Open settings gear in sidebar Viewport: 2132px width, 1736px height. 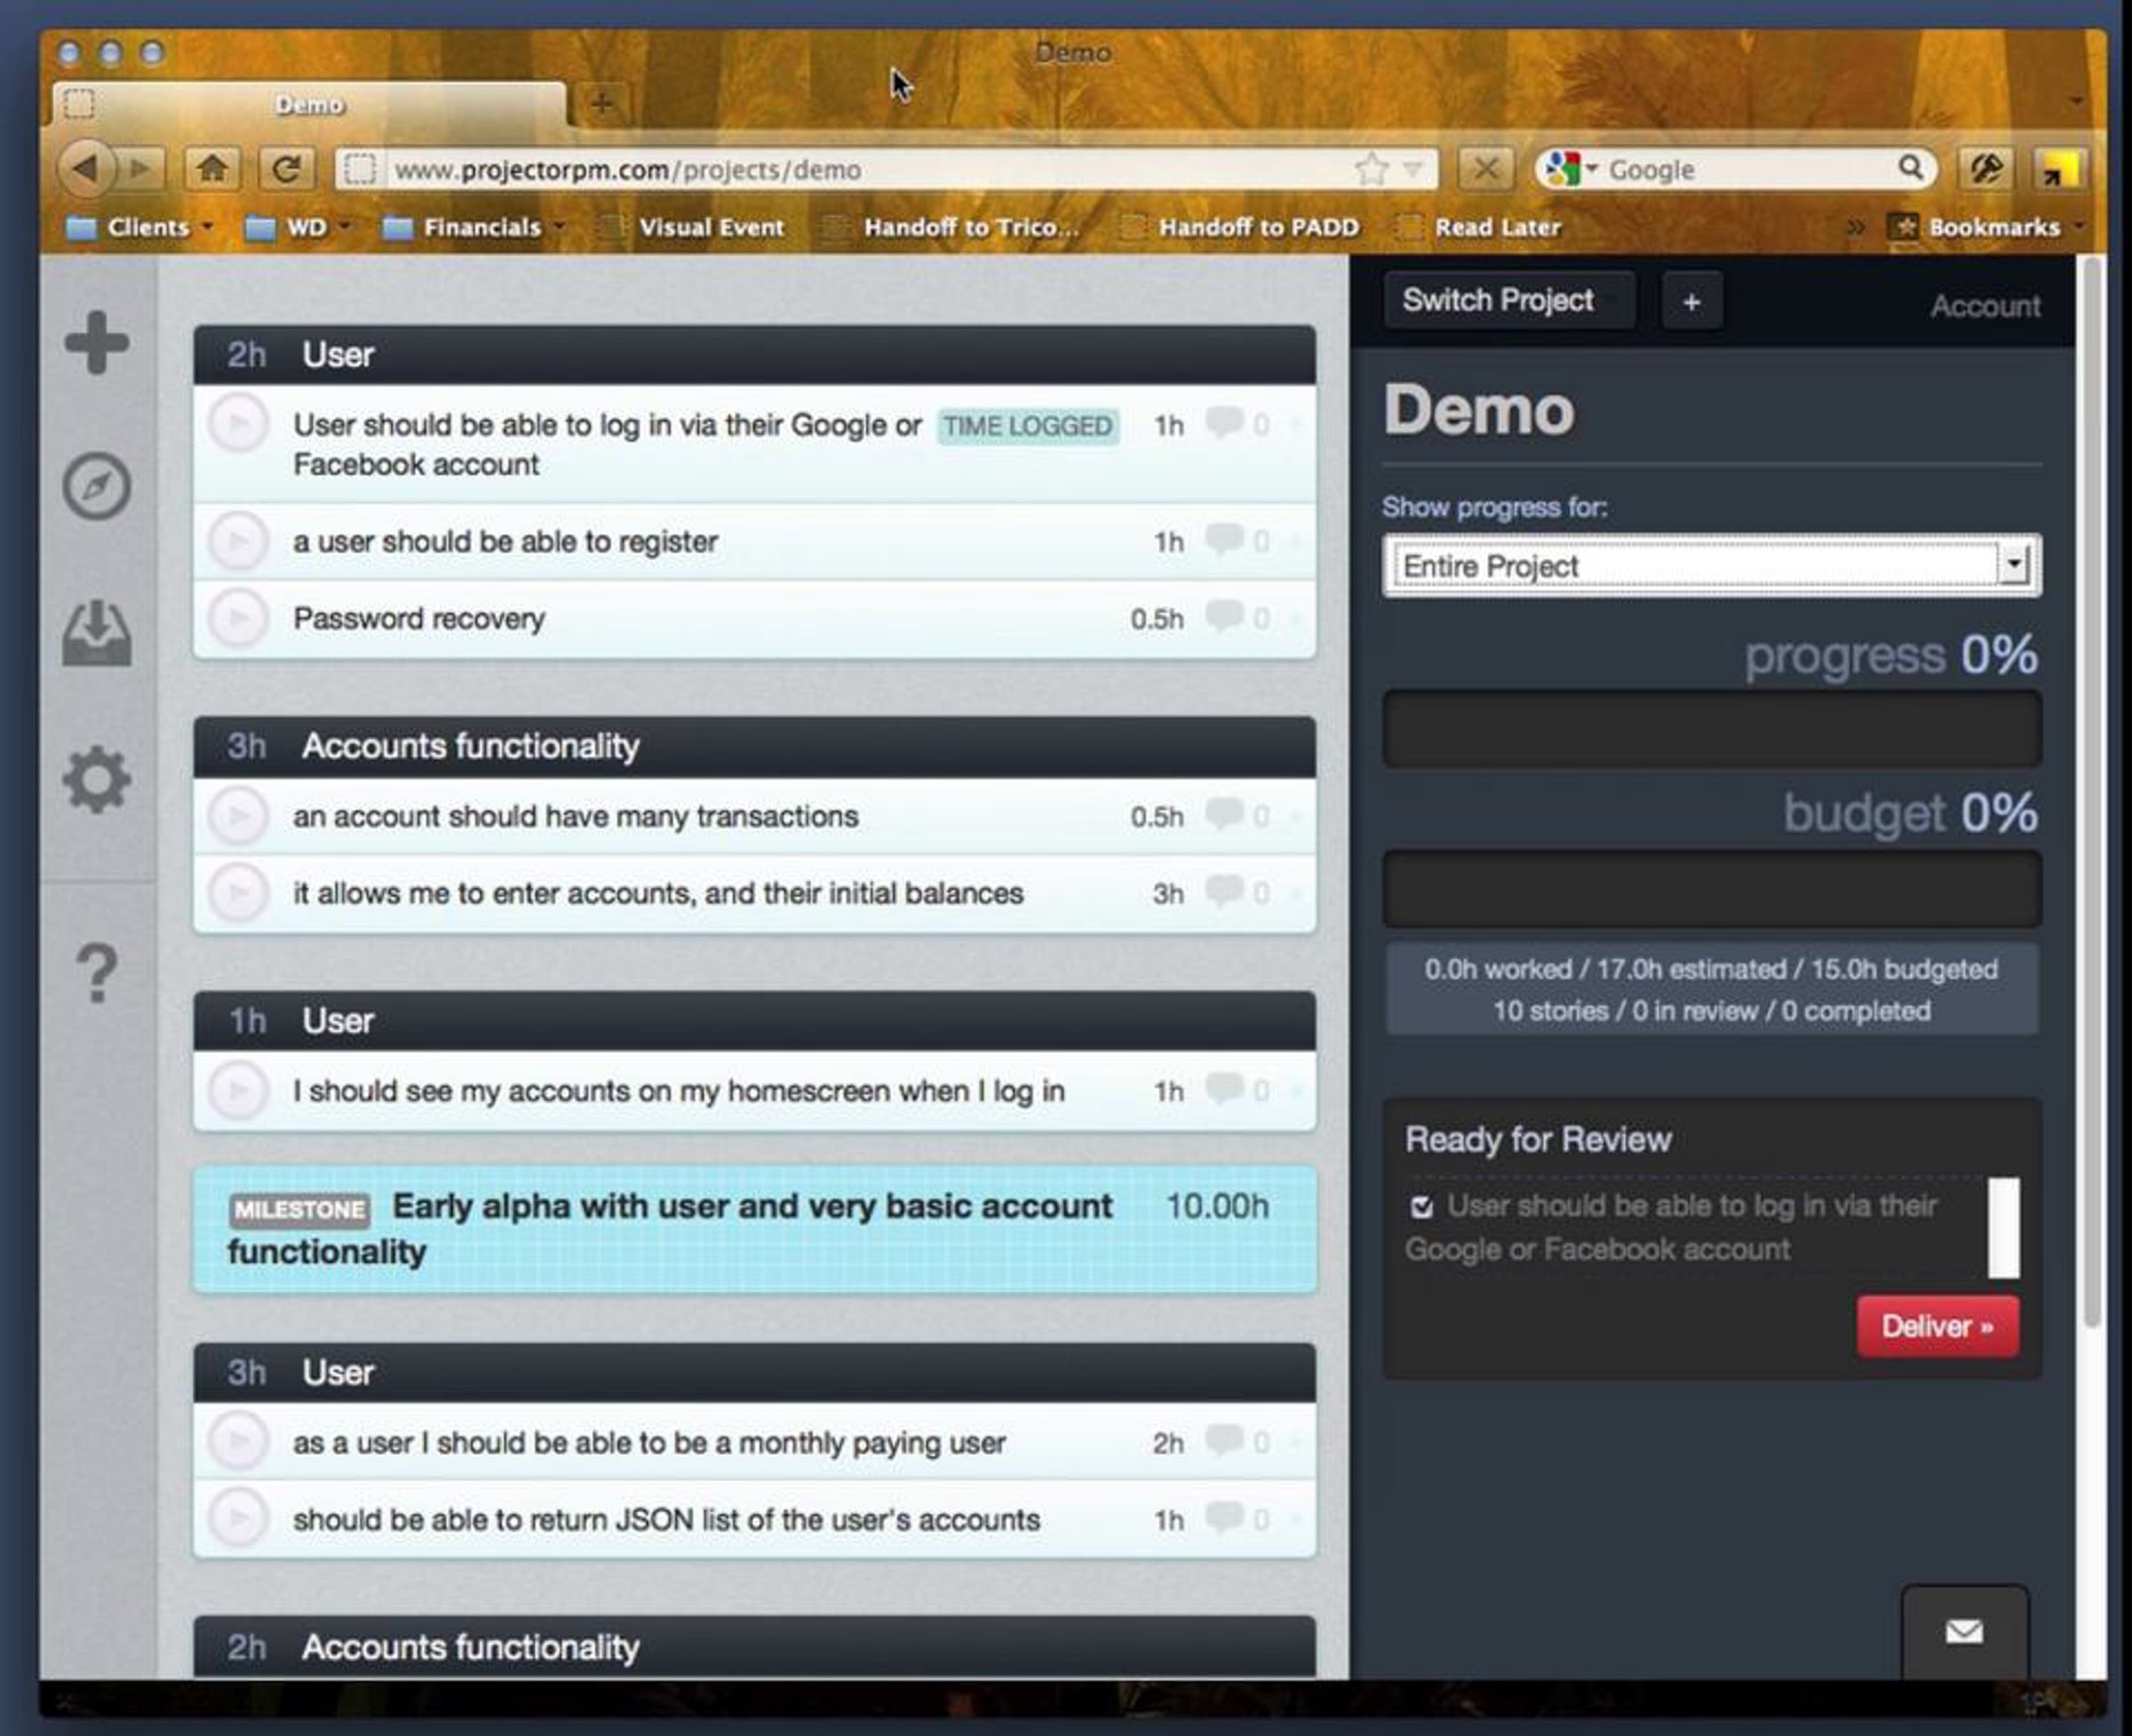tap(97, 779)
